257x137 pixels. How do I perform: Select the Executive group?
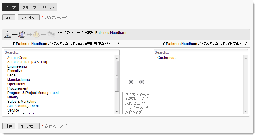point(15,71)
